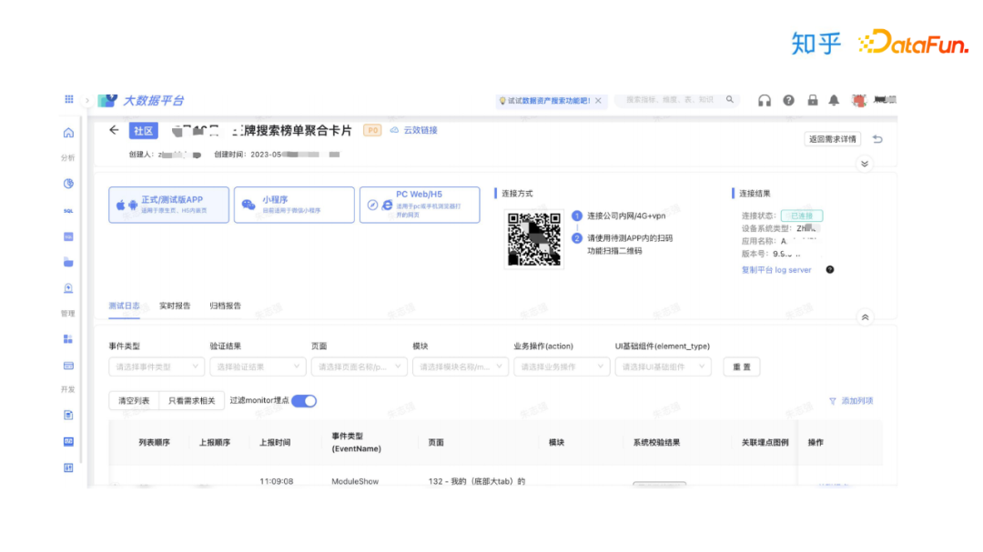
Task: Open the notification bell icon
Action: (833, 101)
